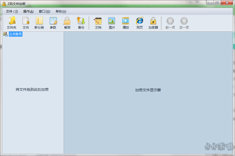Click the 加密文件显示窗 text

pos(148,90)
